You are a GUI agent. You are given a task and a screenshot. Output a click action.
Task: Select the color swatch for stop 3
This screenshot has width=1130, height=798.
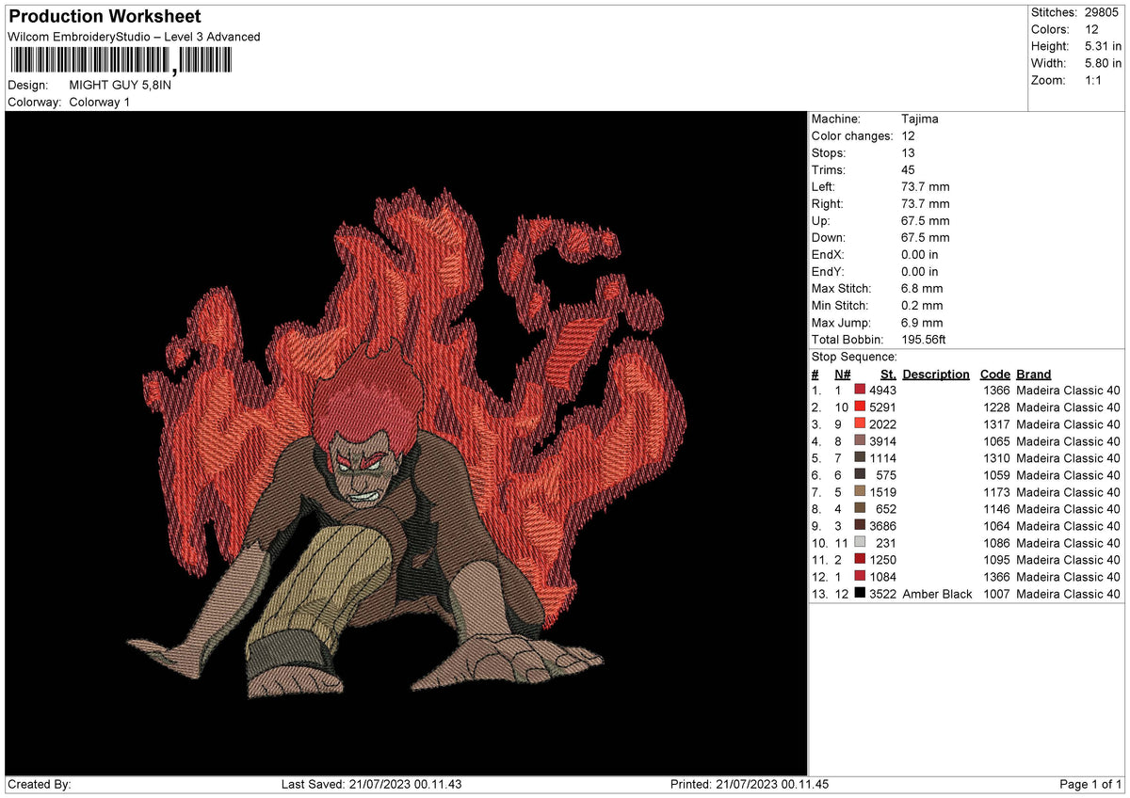point(860,424)
